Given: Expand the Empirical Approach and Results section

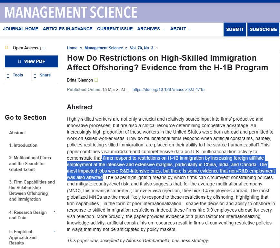Looking at the screenshot, I should (55, 232).
